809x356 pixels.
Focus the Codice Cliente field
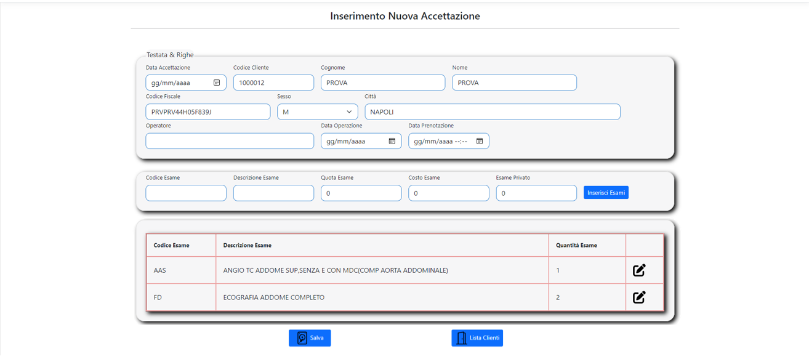click(x=273, y=83)
